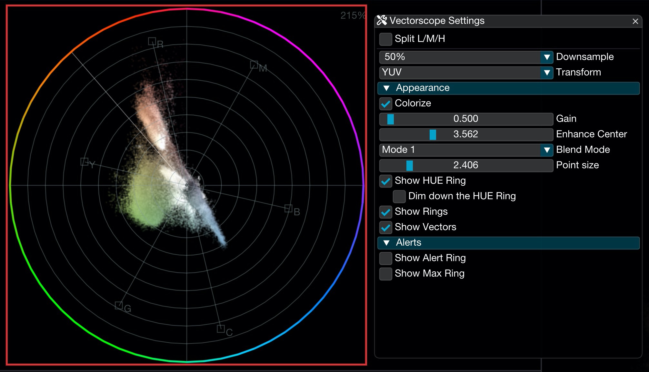
Task: Click the Y target box on the left graticule
Action: (85, 162)
